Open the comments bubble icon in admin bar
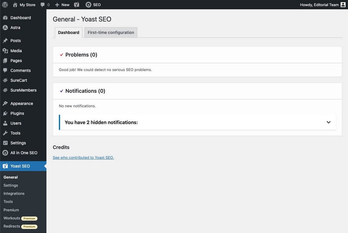Image resolution: width=348 pixels, height=233 pixels. tap(43, 5)
